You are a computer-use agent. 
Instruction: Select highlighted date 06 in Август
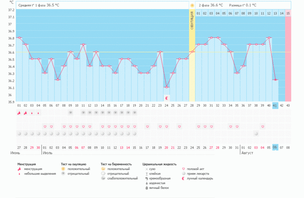275,147
